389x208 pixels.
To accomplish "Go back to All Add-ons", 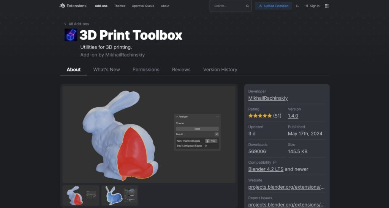I will (x=76, y=24).
